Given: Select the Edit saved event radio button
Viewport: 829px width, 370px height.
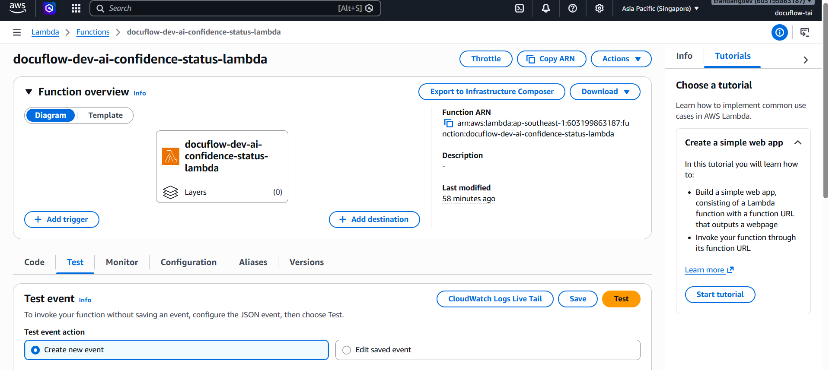Looking at the screenshot, I should [x=347, y=350].
